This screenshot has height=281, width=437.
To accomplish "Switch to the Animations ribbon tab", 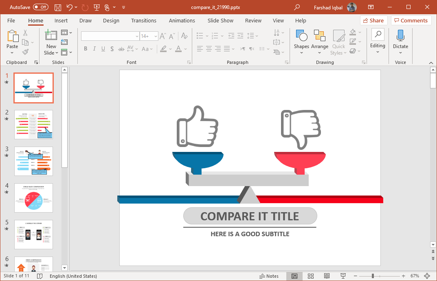I will click(182, 20).
